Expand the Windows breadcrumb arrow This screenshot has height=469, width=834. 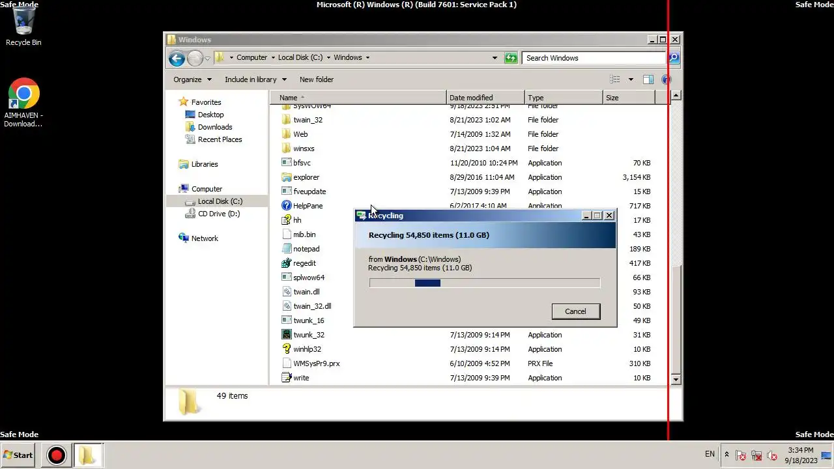tap(367, 58)
